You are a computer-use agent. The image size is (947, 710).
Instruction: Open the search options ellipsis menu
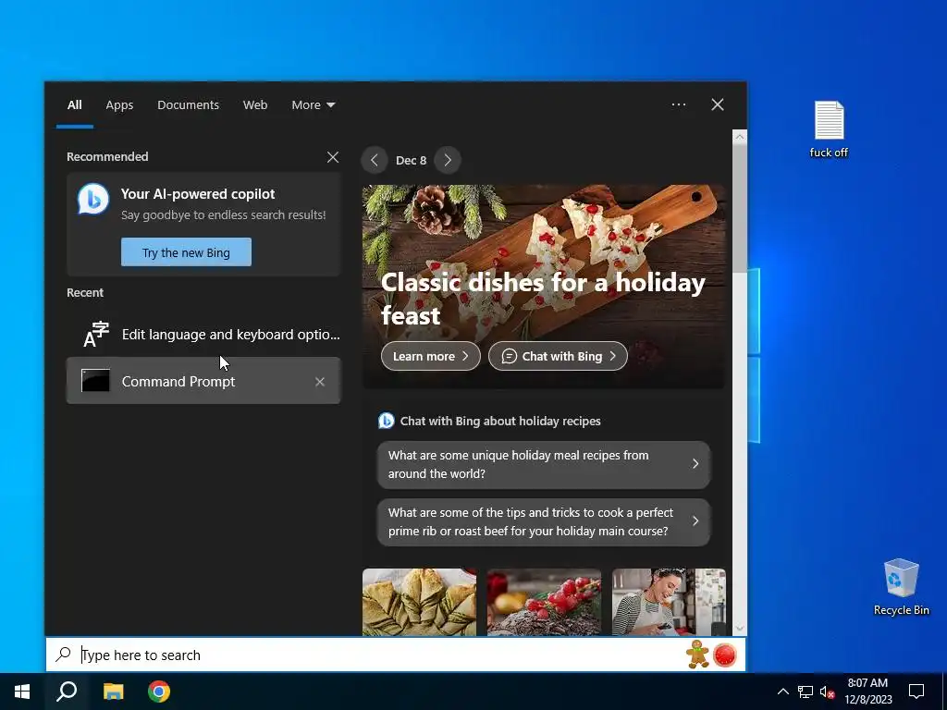(679, 104)
